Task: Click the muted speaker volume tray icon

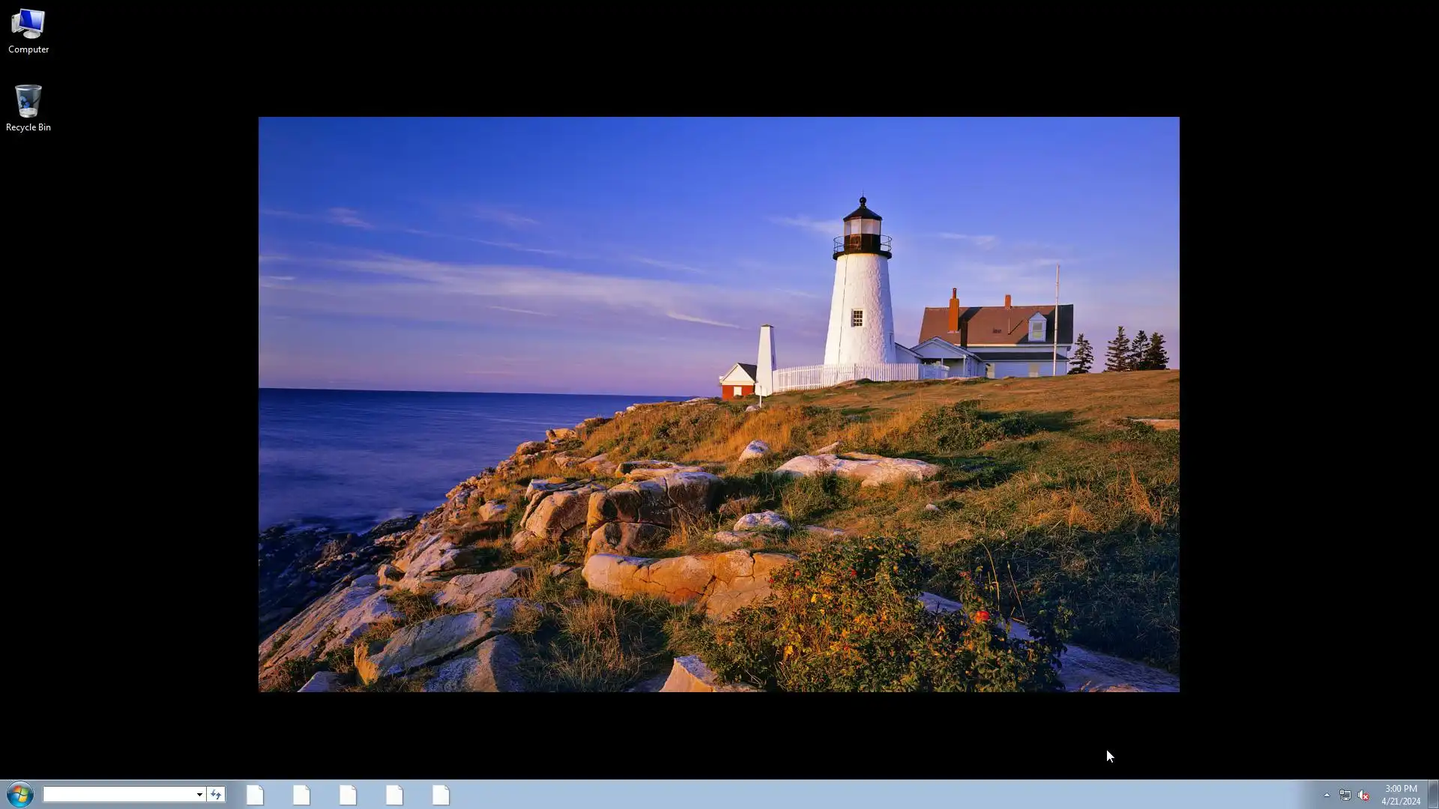Action: pos(1363,795)
